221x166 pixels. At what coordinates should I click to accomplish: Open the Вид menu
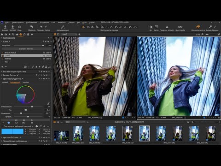pos(78,22)
